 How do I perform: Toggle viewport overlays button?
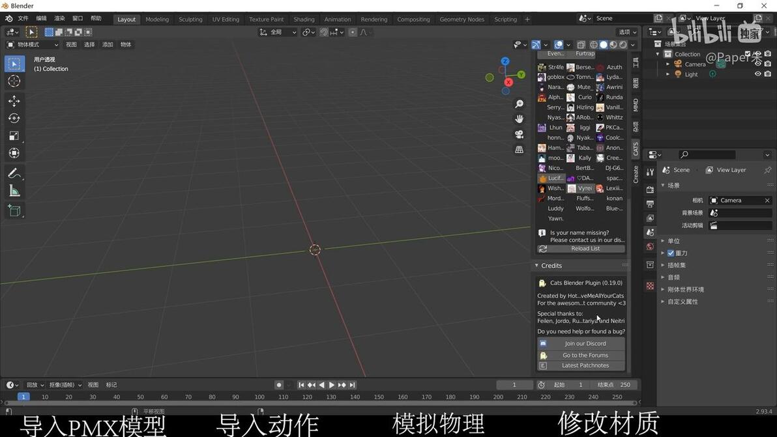point(559,44)
